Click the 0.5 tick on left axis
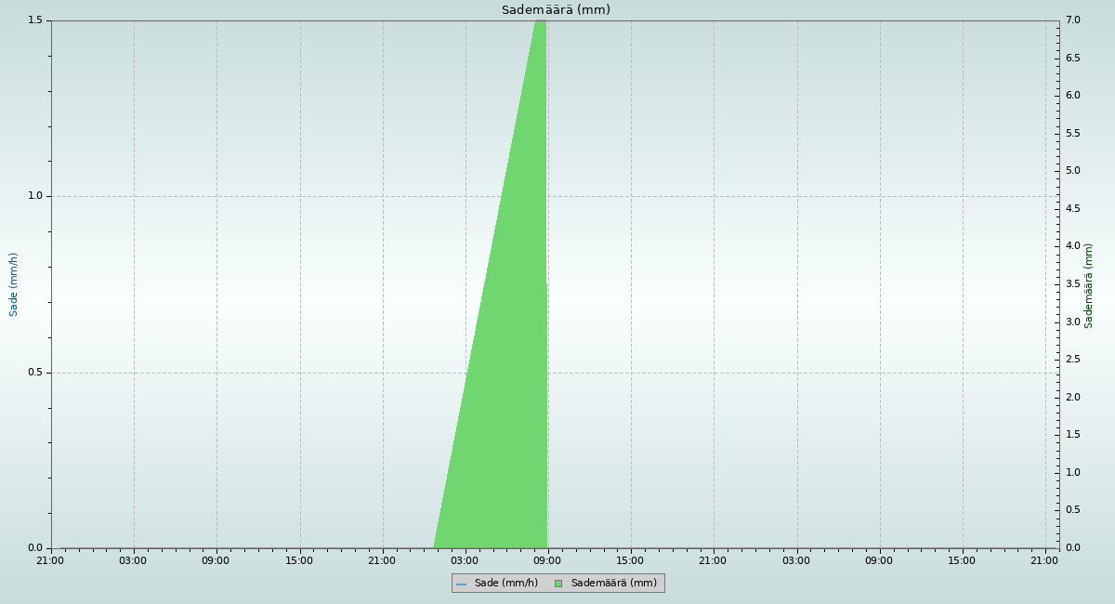The image size is (1115, 604). coord(37,373)
